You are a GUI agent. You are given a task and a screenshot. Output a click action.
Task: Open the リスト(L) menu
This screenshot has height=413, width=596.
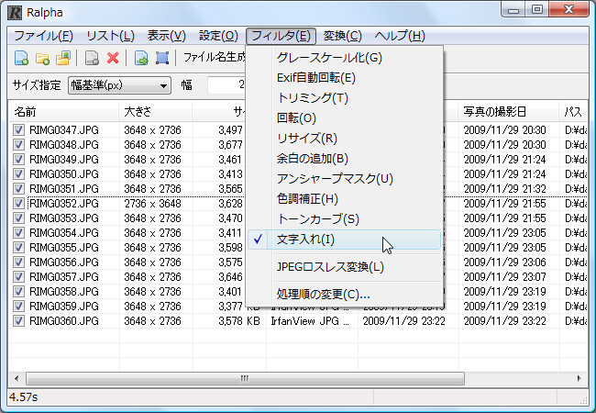[x=110, y=36]
